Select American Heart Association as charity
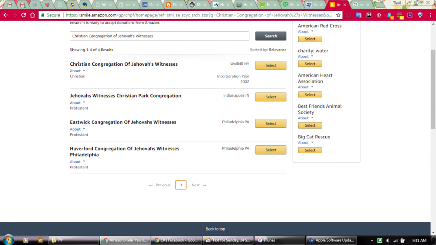The image size is (436, 245). pos(310,94)
